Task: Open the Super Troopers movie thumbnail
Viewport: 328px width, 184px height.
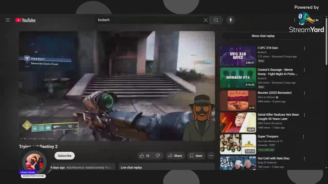Action: pyautogui.click(x=238, y=144)
